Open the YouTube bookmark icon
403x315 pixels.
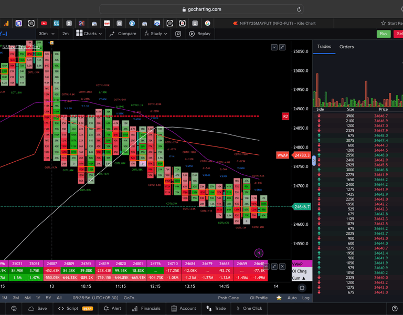44,24
